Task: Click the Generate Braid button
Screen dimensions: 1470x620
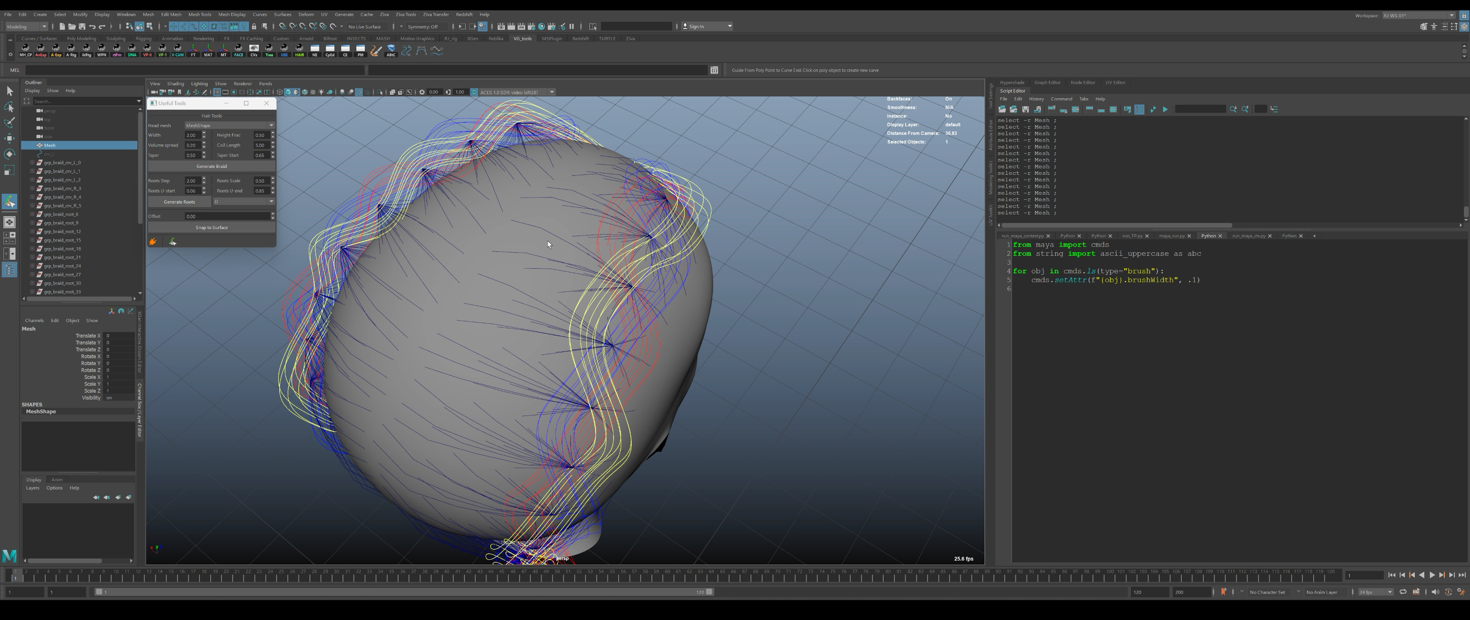Action: tap(211, 166)
